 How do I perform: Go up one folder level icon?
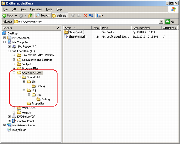coord(30,16)
